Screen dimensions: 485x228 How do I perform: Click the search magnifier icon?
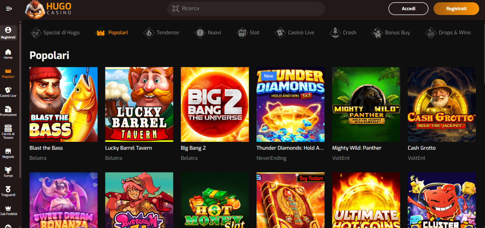tap(175, 8)
